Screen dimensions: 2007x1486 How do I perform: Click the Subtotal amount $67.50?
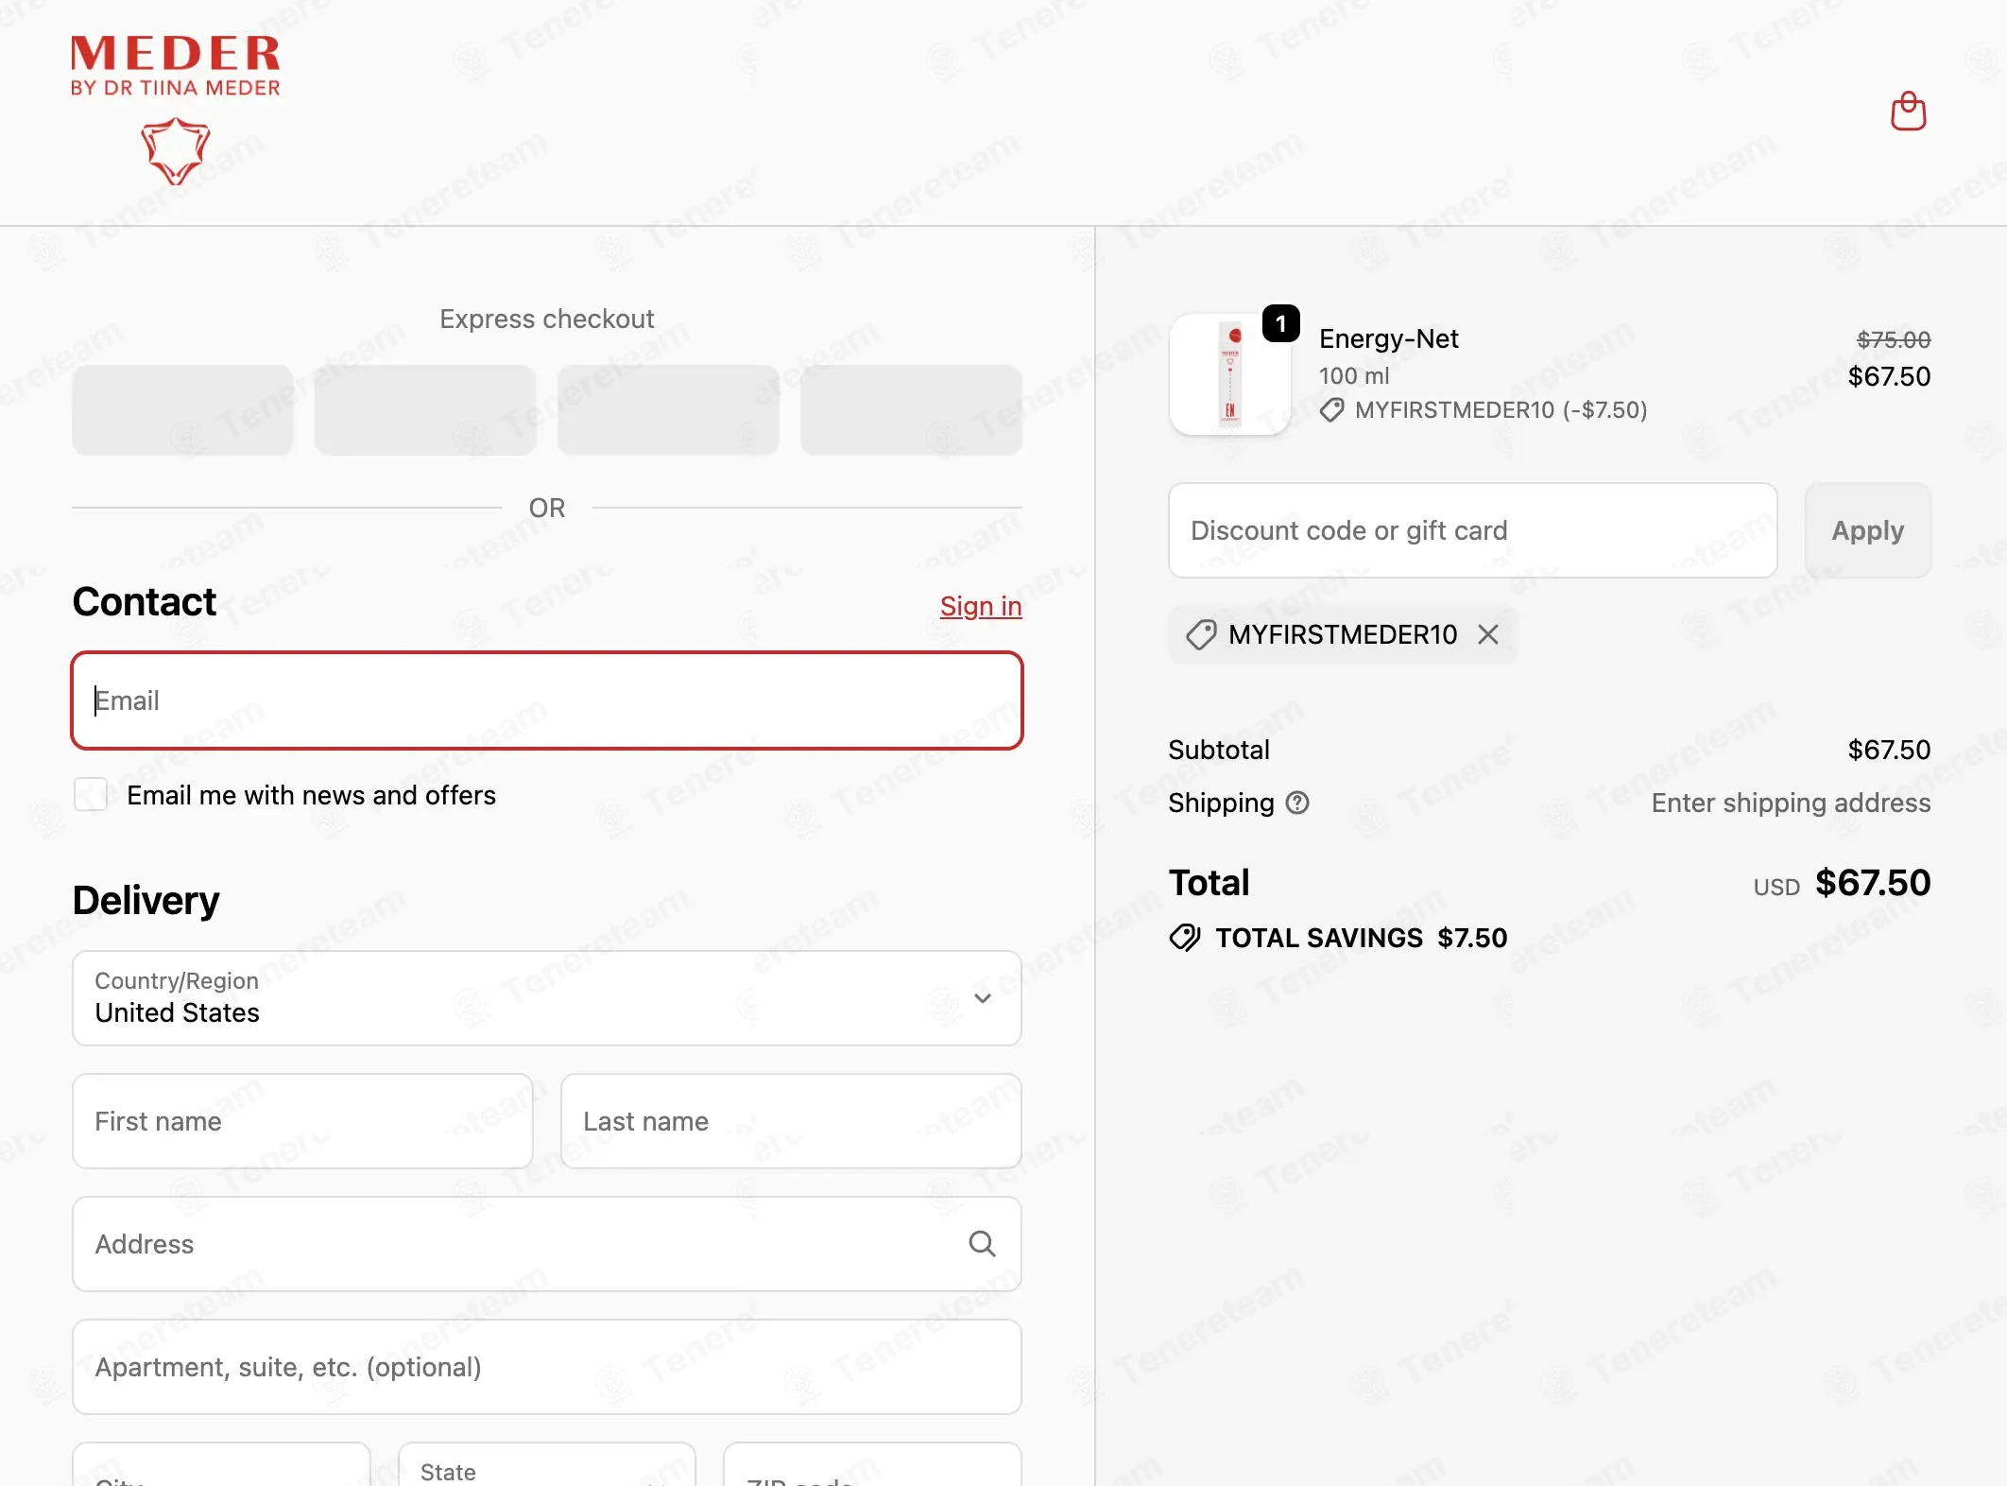[x=1889, y=750]
